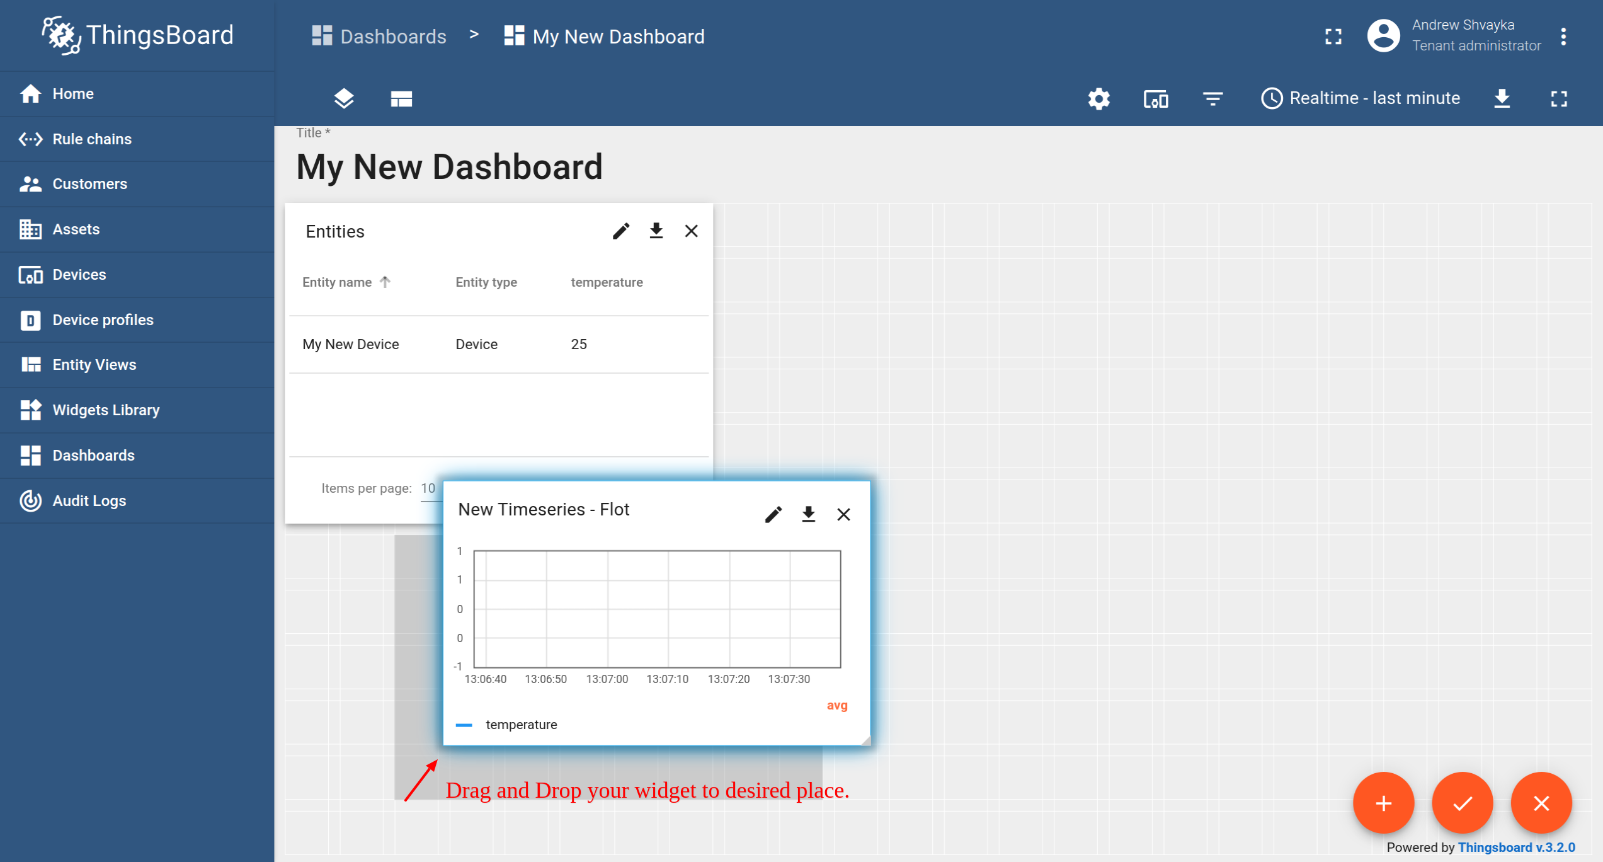Edit the Entities widget with pencil icon
The width and height of the screenshot is (1603, 862).
621,231
